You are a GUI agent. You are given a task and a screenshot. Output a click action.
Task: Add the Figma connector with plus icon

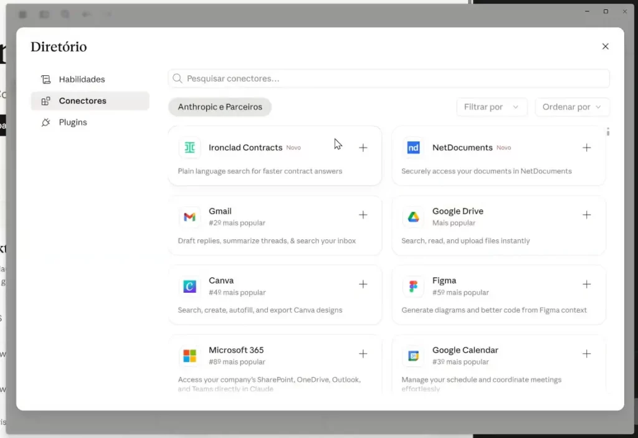[x=586, y=284]
